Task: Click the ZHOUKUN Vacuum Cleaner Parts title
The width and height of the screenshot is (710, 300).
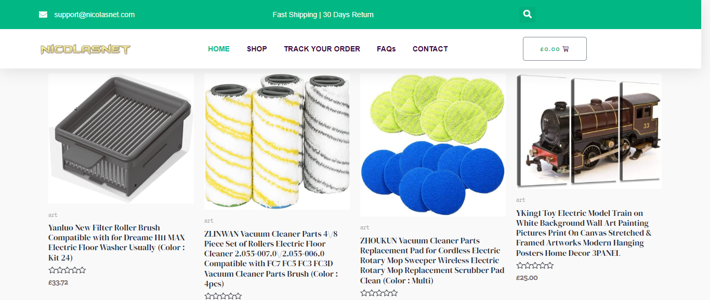Action: point(432,261)
